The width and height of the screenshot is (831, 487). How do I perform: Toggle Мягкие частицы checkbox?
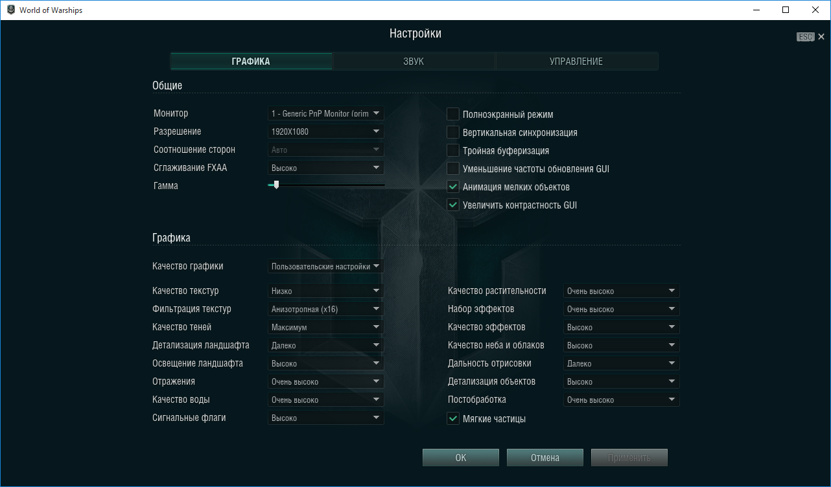[453, 419]
